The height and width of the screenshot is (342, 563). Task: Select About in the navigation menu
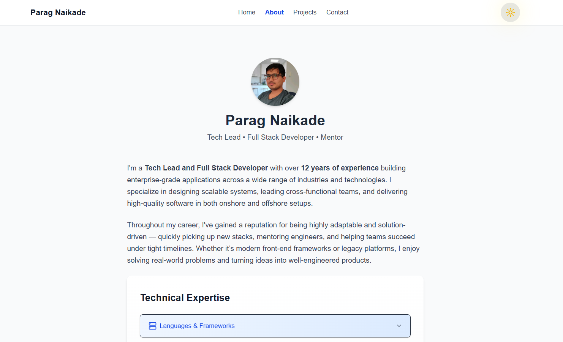(x=274, y=12)
